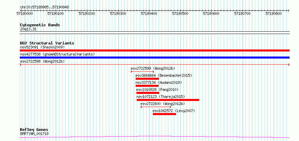This screenshot has height=141, width=299.
Task: Click ruler position 57190400
Action: (x=149, y=14)
